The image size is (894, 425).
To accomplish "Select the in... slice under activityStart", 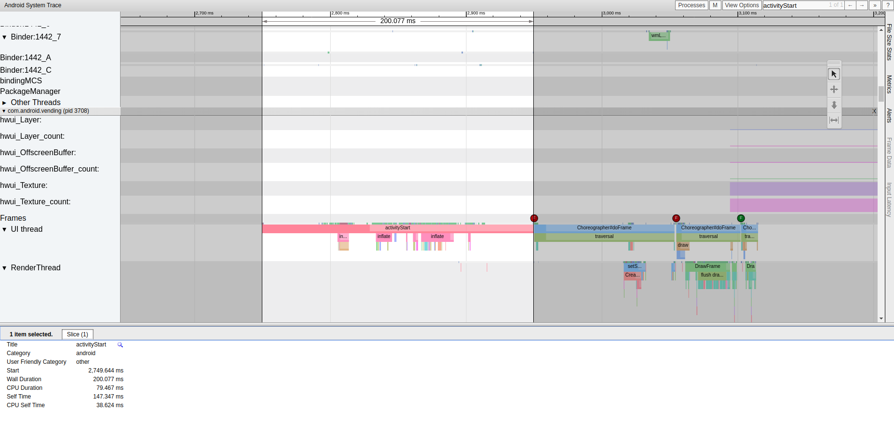I will tap(343, 237).
